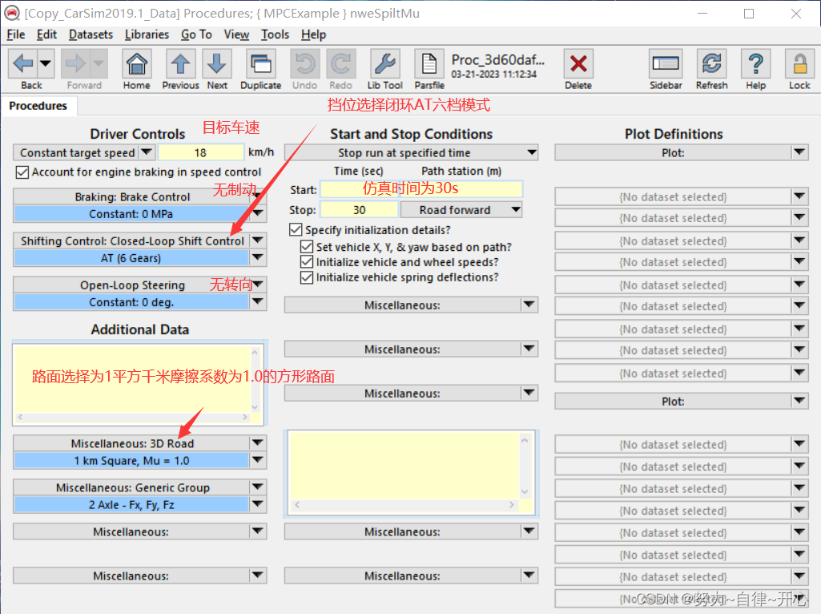Viewport: 821px width, 614px height.
Task: Open the Lib Tool
Action: [384, 69]
